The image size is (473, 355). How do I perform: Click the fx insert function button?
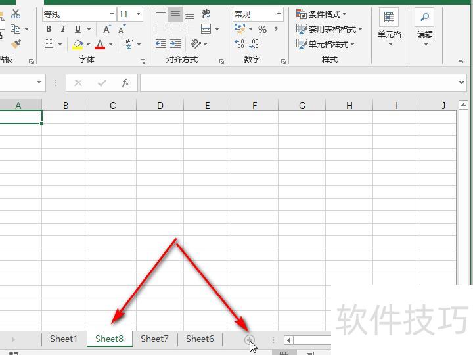tap(125, 83)
